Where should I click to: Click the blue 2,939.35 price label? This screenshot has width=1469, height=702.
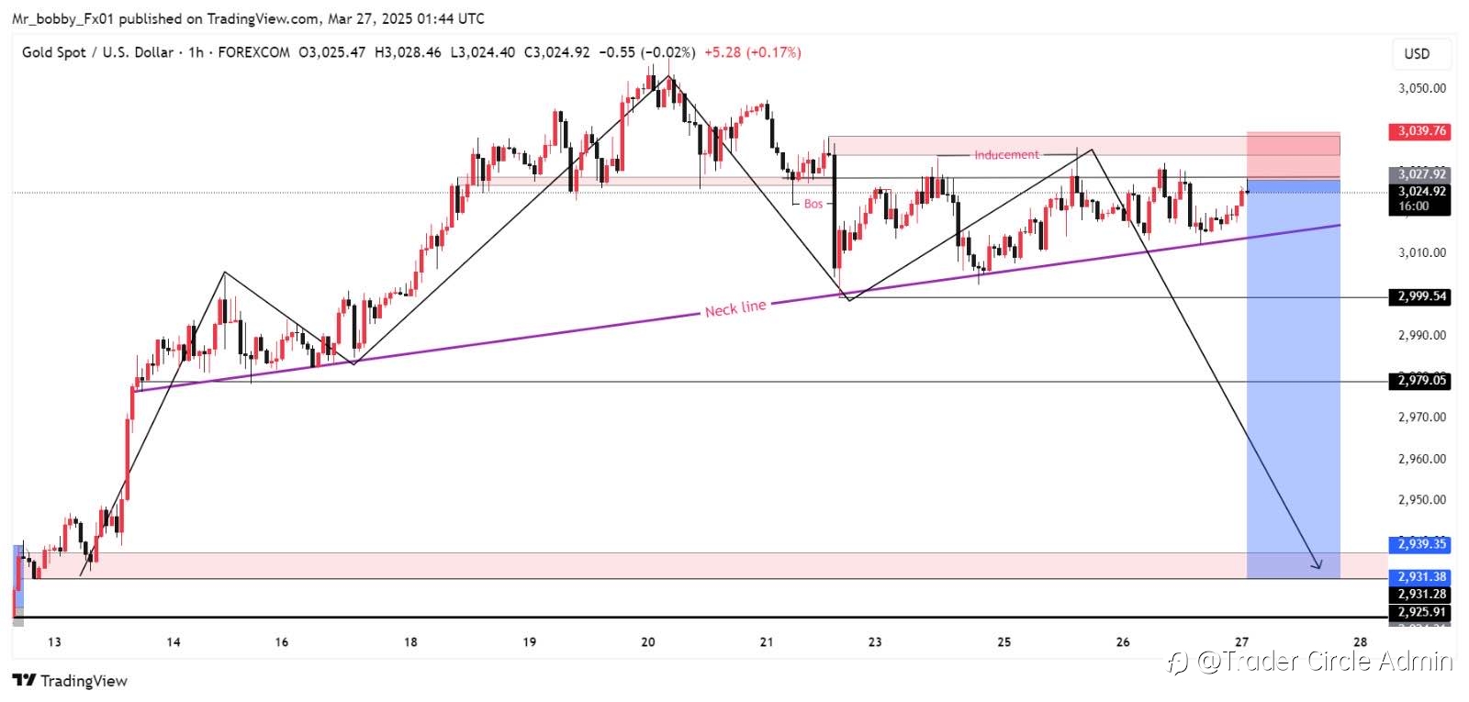tap(1421, 544)
